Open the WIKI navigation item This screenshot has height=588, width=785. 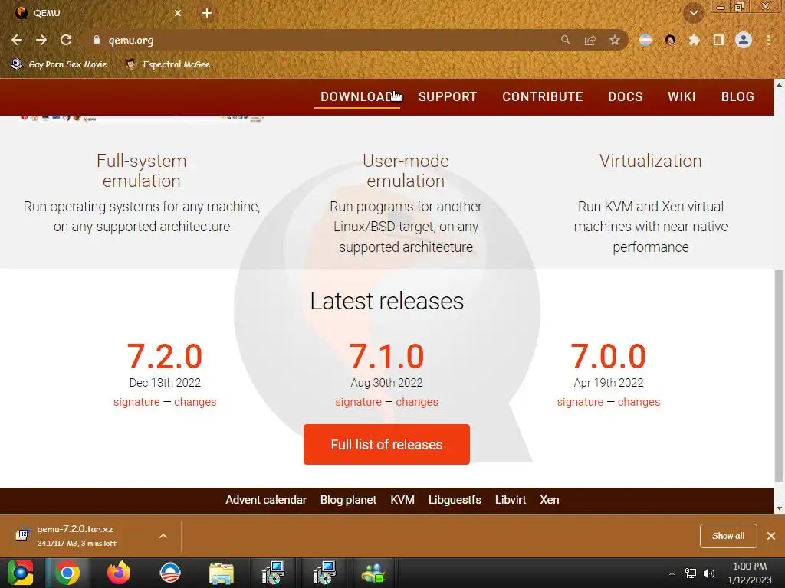682,96
